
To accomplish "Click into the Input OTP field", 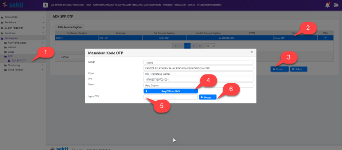I will (x=170, y=97).
